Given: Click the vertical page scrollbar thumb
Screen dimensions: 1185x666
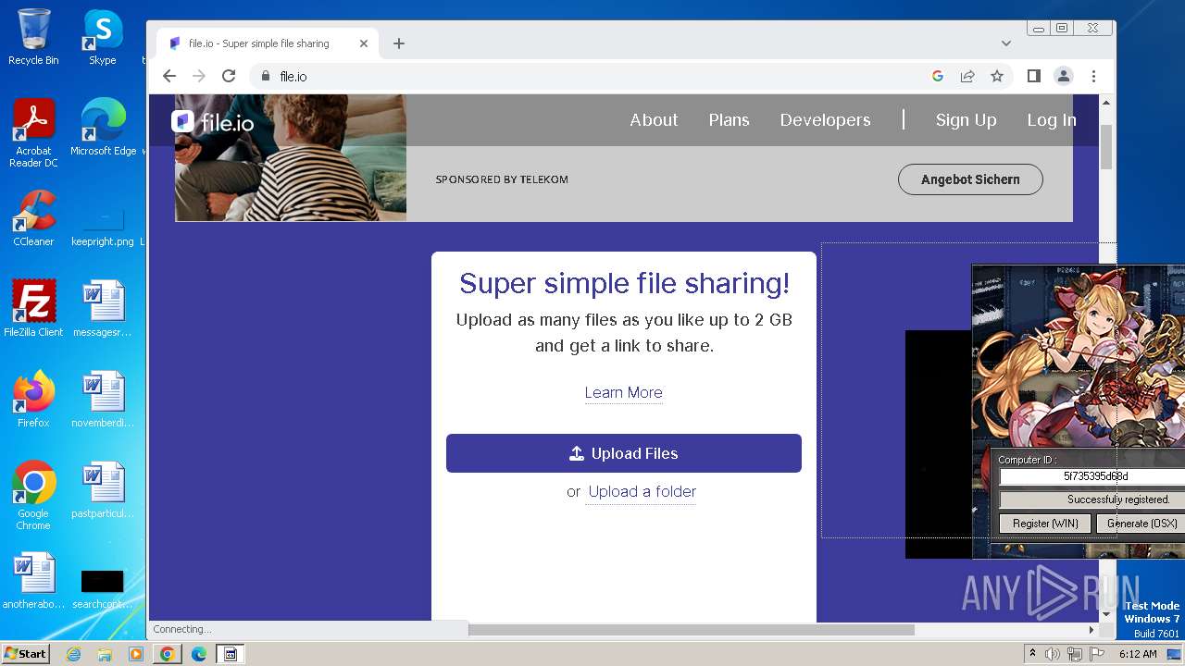Looking at the screenshot, I should [1106, 146].
